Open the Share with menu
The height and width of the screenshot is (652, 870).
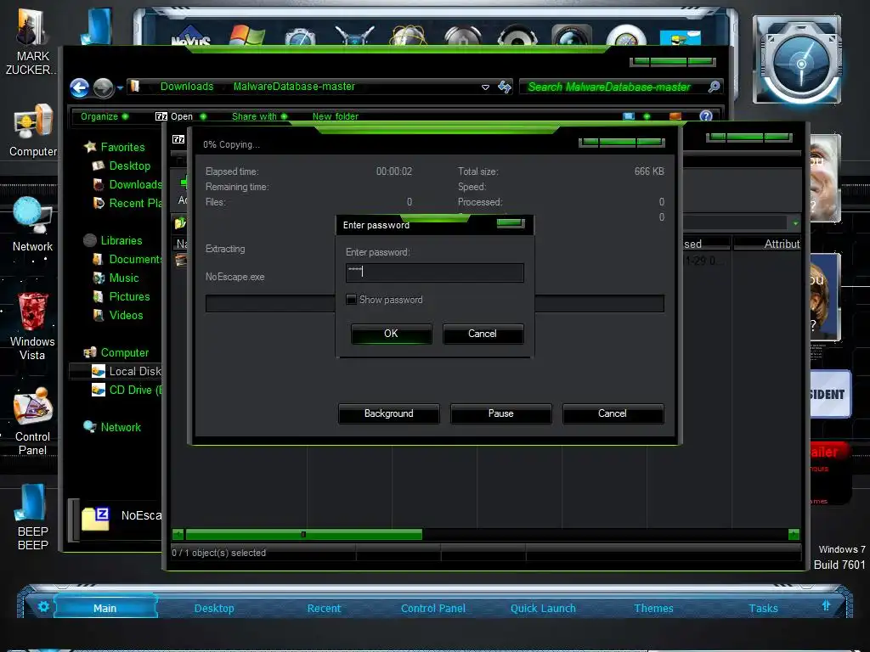[x=260, y=116]
